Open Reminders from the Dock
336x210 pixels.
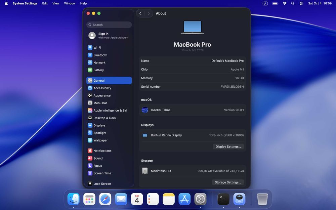(153, 199)
